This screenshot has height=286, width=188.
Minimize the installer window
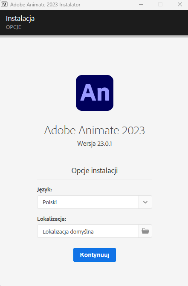click(x=141, y=4)
